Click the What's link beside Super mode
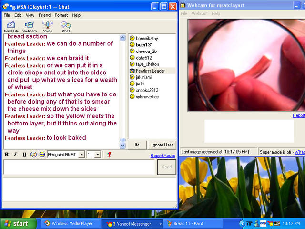Screen dimensions: 305x229 tap(300, 152)
